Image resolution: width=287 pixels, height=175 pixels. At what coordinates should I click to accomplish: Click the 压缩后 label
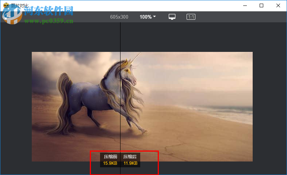(130, 157)
